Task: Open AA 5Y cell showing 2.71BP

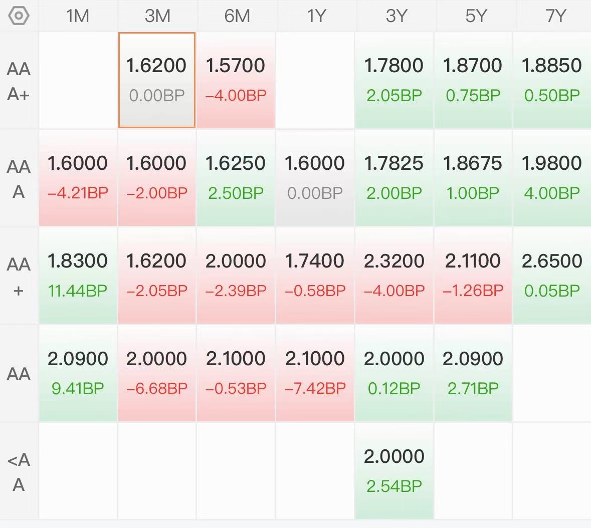Action: [473, 373]
